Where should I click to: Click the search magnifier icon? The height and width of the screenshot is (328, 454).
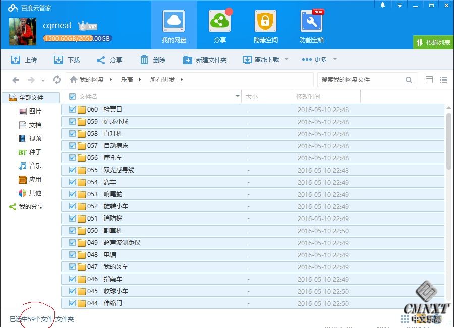click(x=409, y=80)
